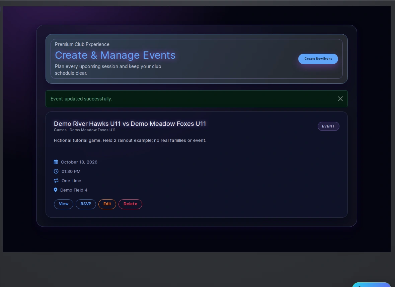Viewport: 395px width, 287px height.
Task: Click the repeat icon beside One-time
Action: pos(56,181)
